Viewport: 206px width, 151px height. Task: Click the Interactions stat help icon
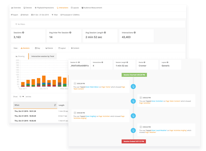click(x=135, y=32)
